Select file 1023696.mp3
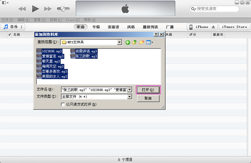Screen dimensions: 251x163 pyautogui.click(x=52, y=51)
